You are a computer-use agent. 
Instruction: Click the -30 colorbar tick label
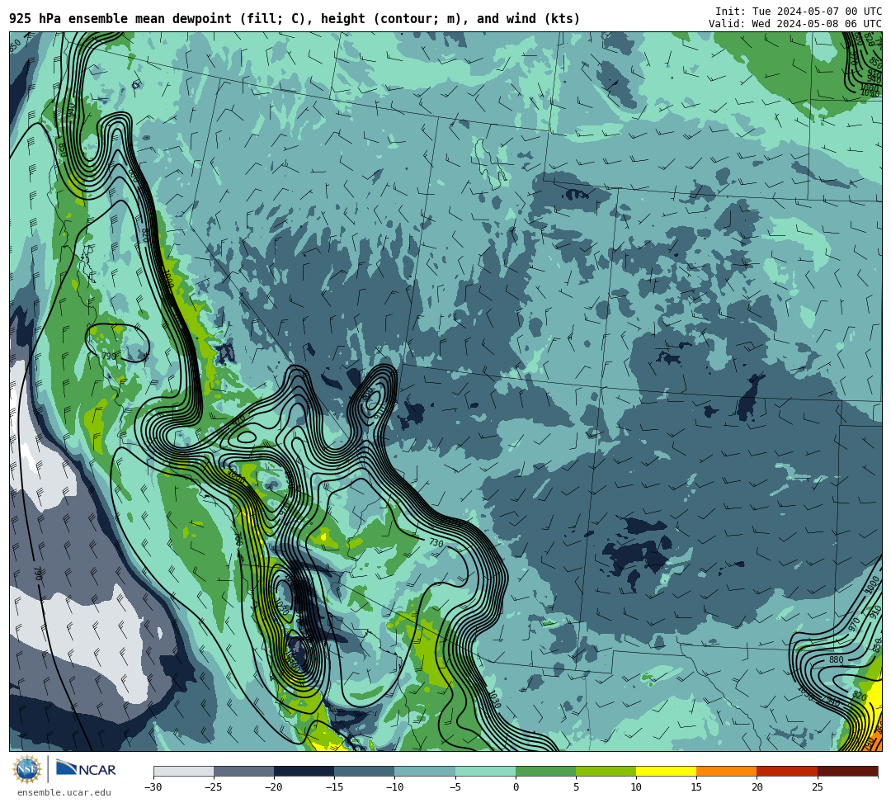coord(153,787)
